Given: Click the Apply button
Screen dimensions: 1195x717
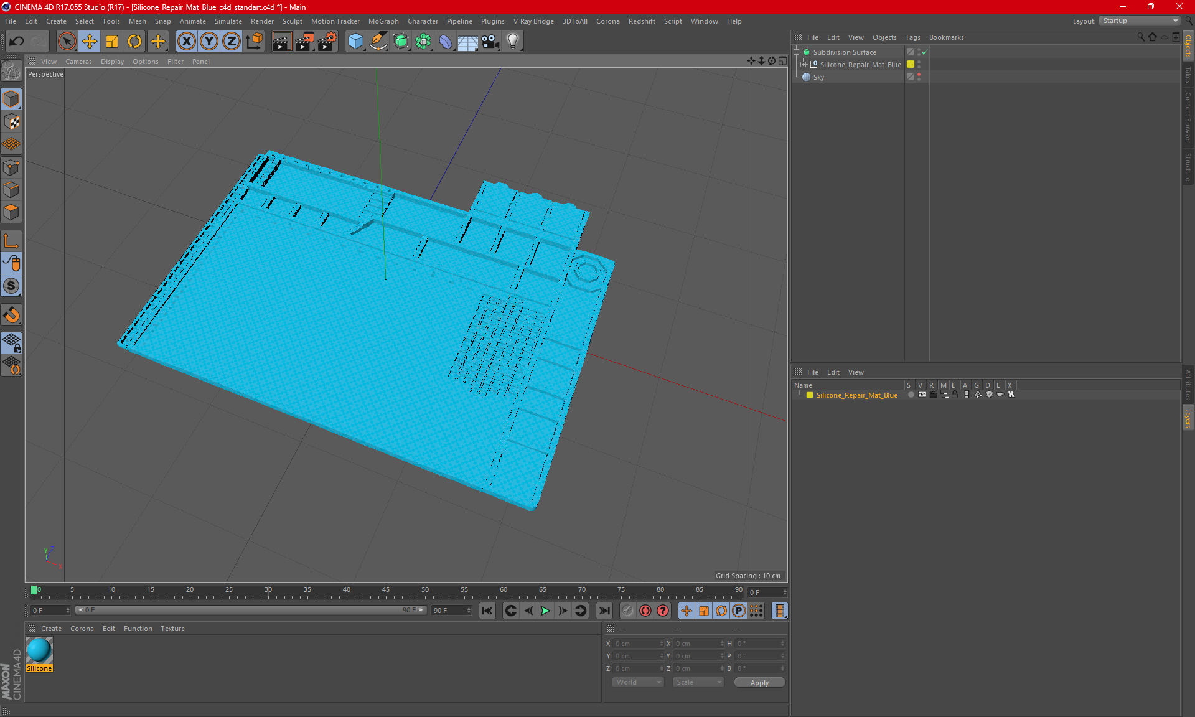Looking at the screenshot, I should tap(759, 683).
